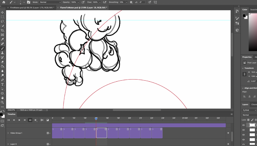The image size is (257, 146).
Task: Toggle the width-height link constraint
Action: click(x=244, y=74)
